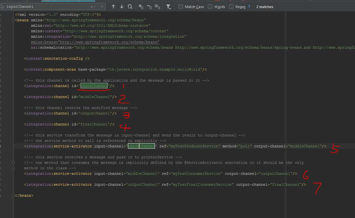Click output-channel middleChannel value
This screenshot has height=218, width=355.
pyautogui.click(x=305, y=146)
